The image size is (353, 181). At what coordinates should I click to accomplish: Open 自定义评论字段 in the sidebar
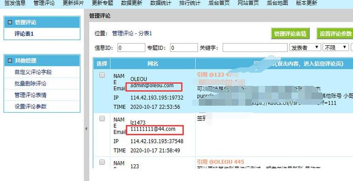click(x=33, y=72)
